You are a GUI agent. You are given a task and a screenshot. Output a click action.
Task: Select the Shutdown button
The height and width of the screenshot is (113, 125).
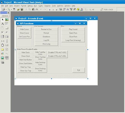coord(46,37)
